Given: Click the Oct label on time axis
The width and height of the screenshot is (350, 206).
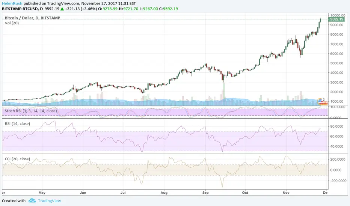Looking at the screenshot, I should tap(245, 193).
